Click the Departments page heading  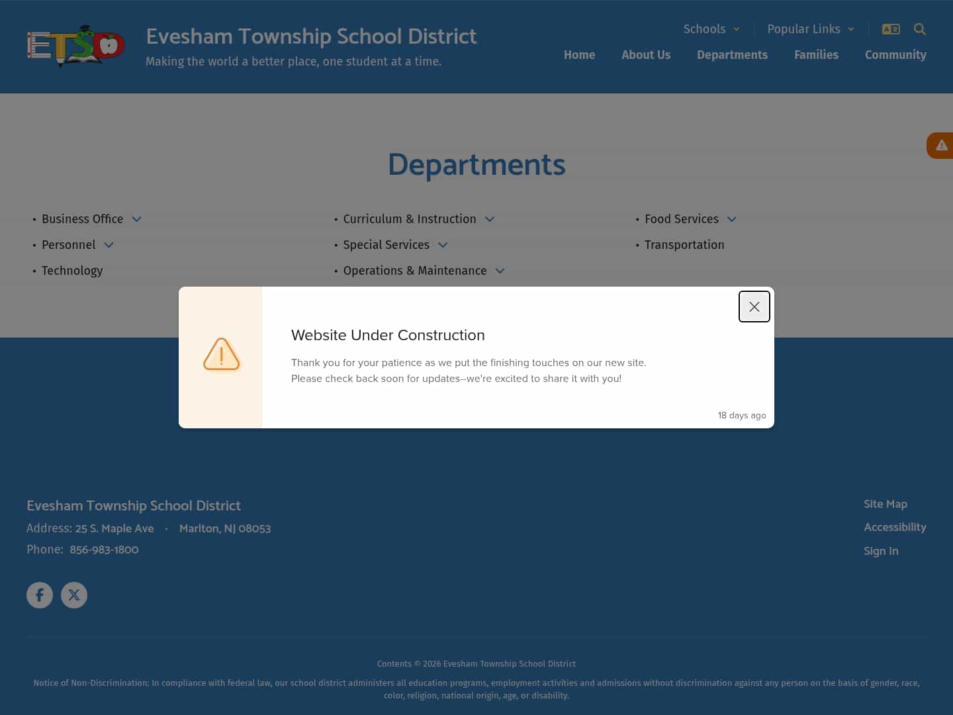pyautogui.click(x=476, y=164)
